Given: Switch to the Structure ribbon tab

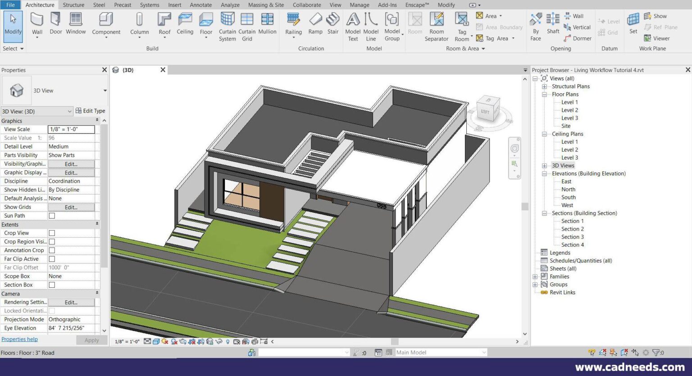Looking at the screenshot, I should (x=73, y=5).
